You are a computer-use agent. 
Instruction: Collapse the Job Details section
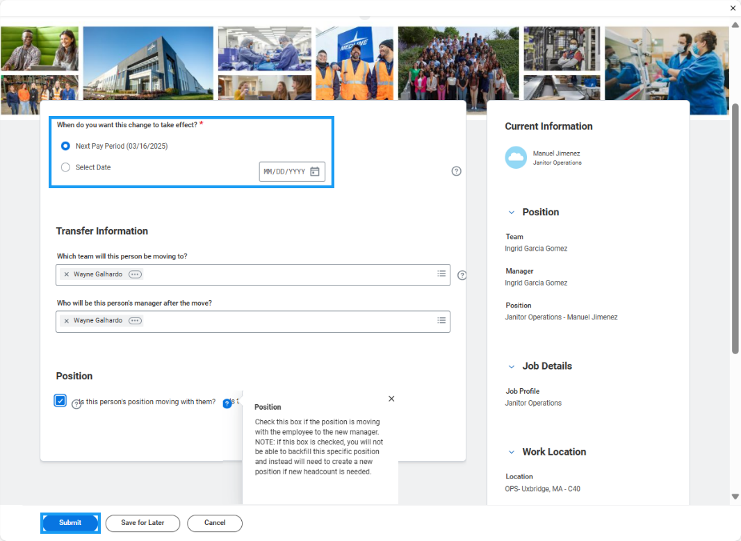tap(512, 366)
